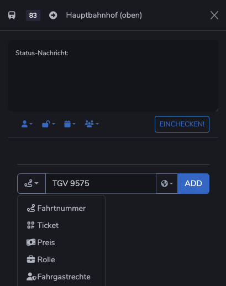
Task: Click the Hauptbahnhof (oben) destination title
Action: click(x=104, y=15)
